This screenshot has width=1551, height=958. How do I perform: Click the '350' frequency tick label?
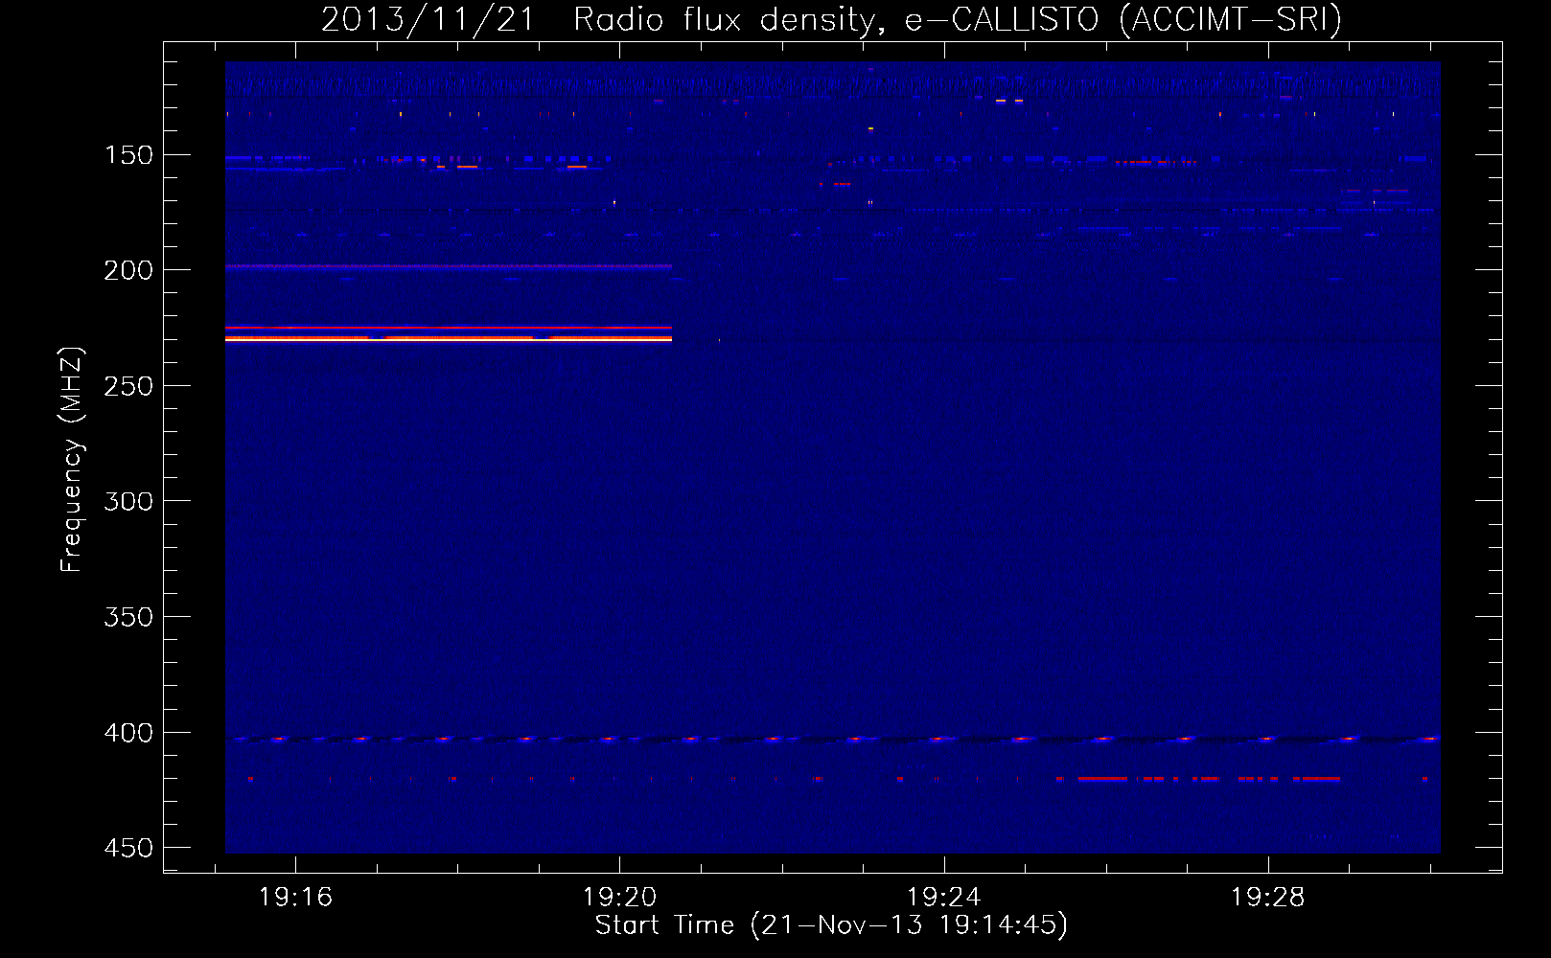[x=128, y=617]
